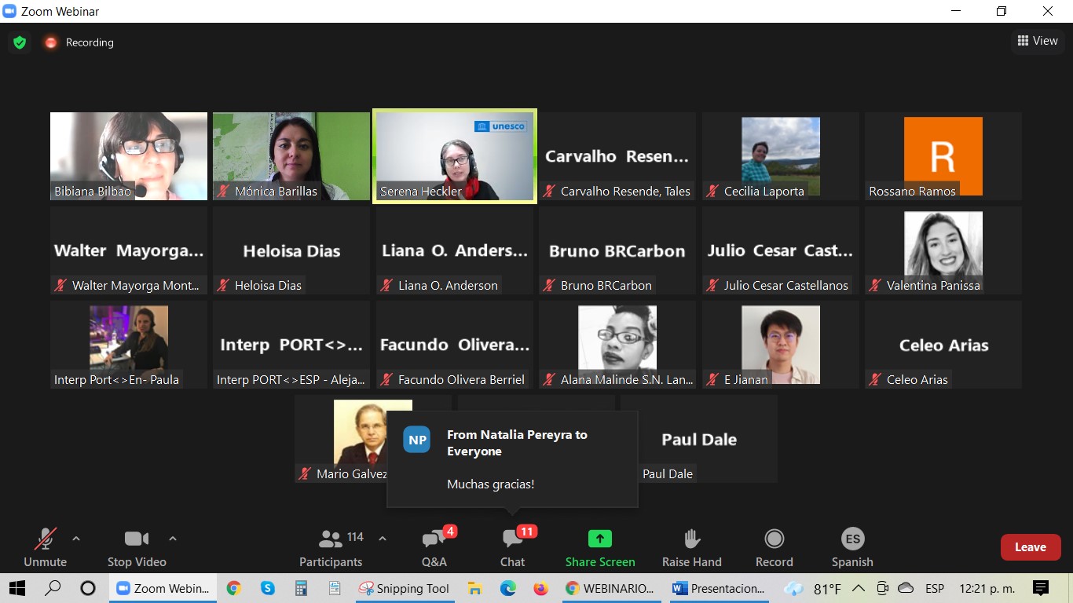The width and height of the screenshot is (1073, 603).
Task: Expand the arrow next to Participants
Action: pyautogui.click(x=383, y=539)
